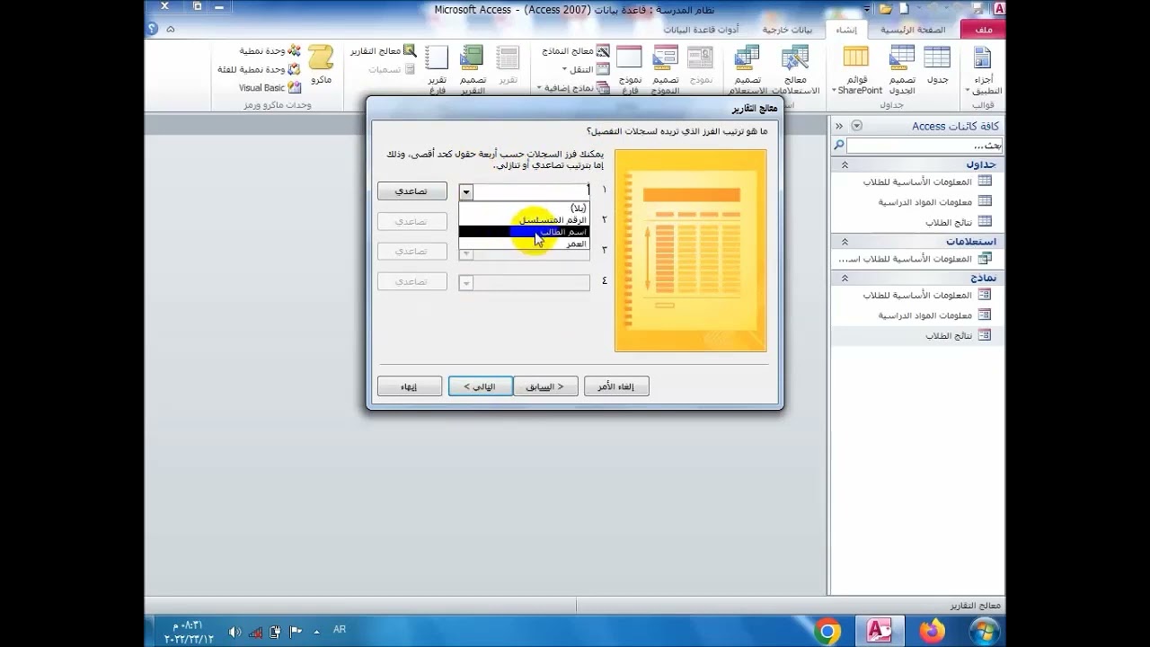Choose اسم الطالب from the sort list

(524, 232)
